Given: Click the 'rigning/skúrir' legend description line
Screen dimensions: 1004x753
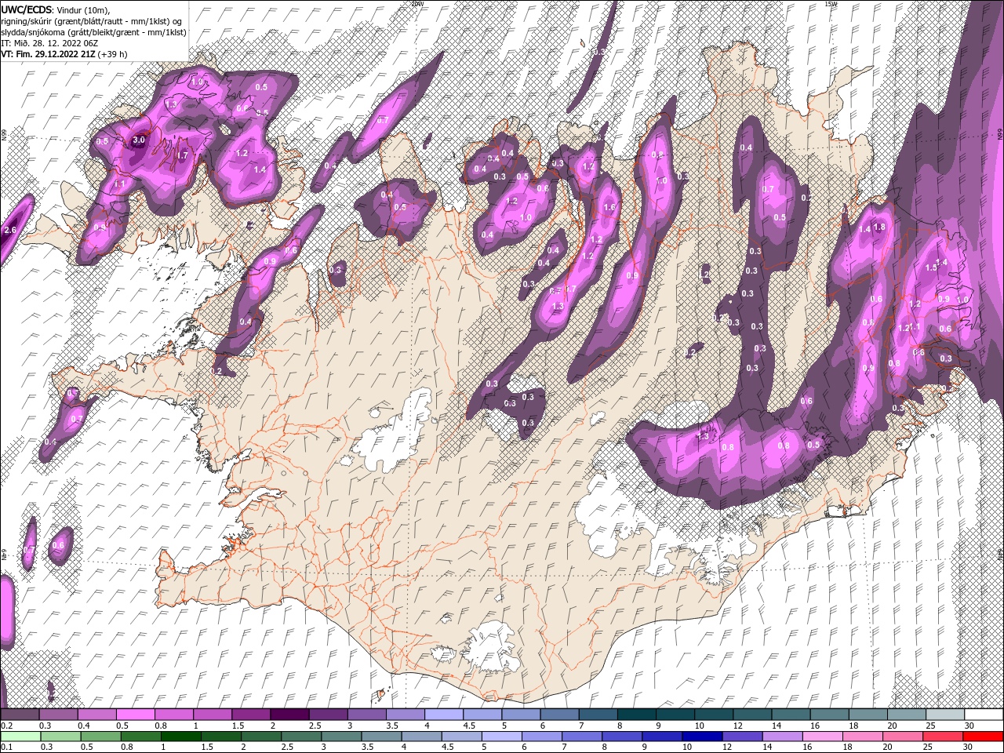Looking at the screenshot, I should coord(92,20).
